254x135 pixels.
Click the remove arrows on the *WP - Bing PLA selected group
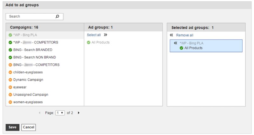point(175,43)
